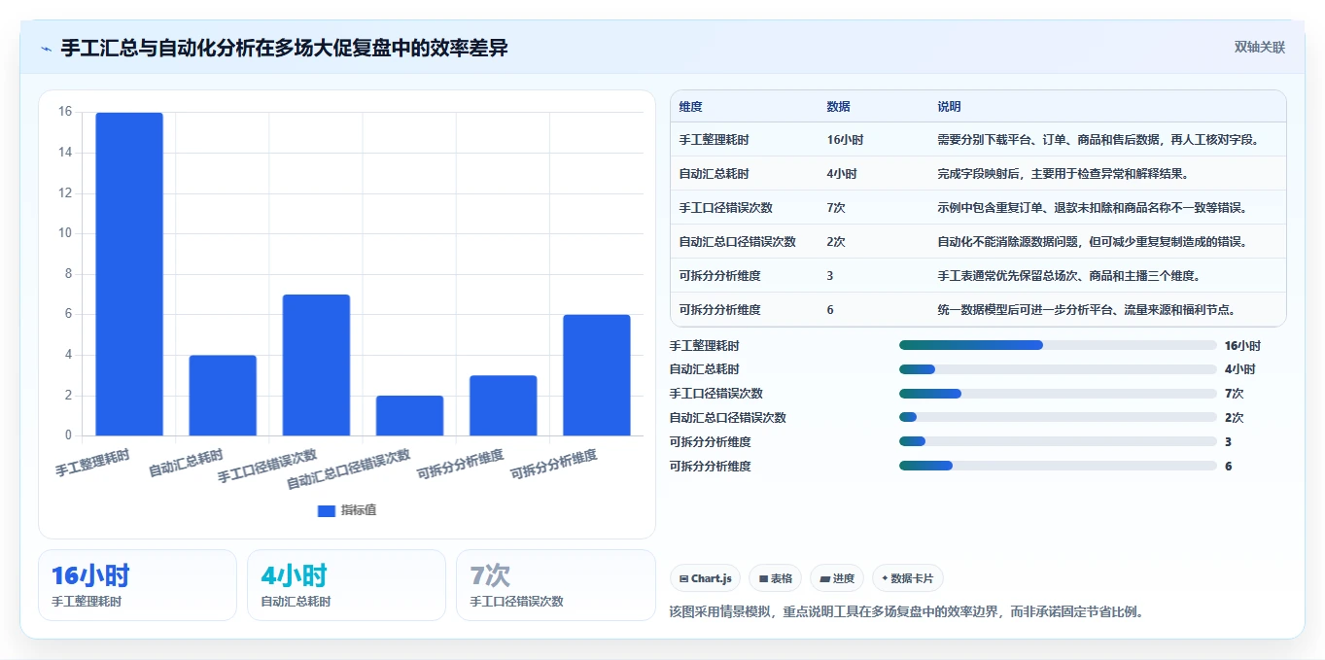Image resolution: width=1325 pixels, height=660 pixels.
Task: Click the 手工整理耗时 progress bar
Action: point(1059,345)
